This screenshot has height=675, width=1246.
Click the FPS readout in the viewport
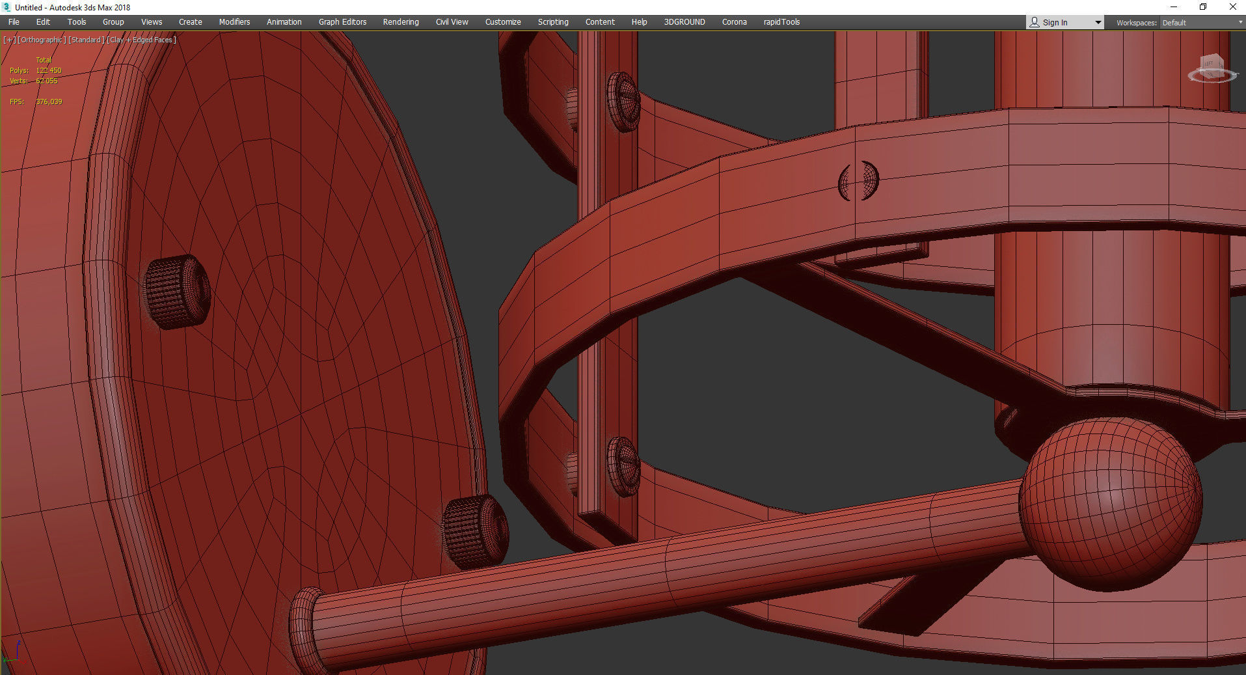pos(36,102)
